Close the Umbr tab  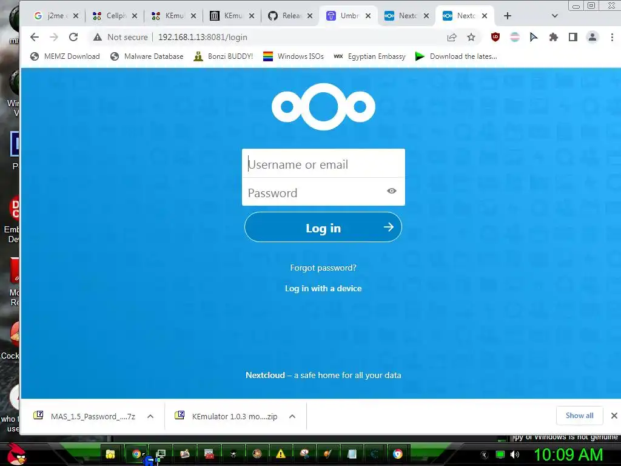point(368,16)
